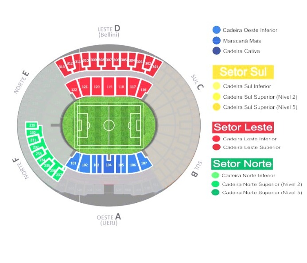Pick section 116 in the Leste lower tier
This screenshot has height=263, width=307.
[143, 90]
